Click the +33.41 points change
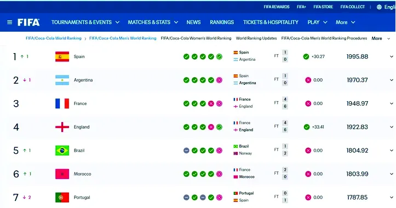Screen dimensions: 396x208 318,127
